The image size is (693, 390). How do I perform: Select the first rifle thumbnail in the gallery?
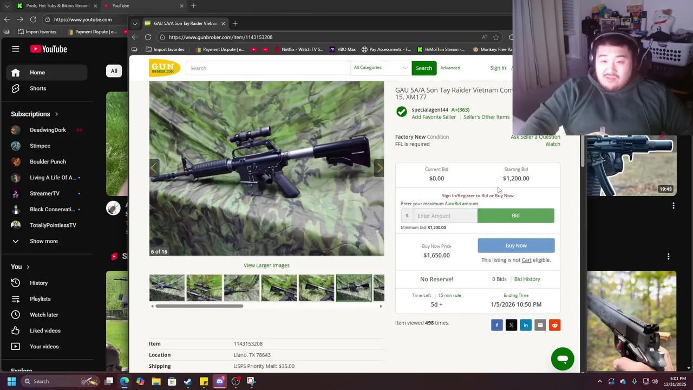[167, 288]
